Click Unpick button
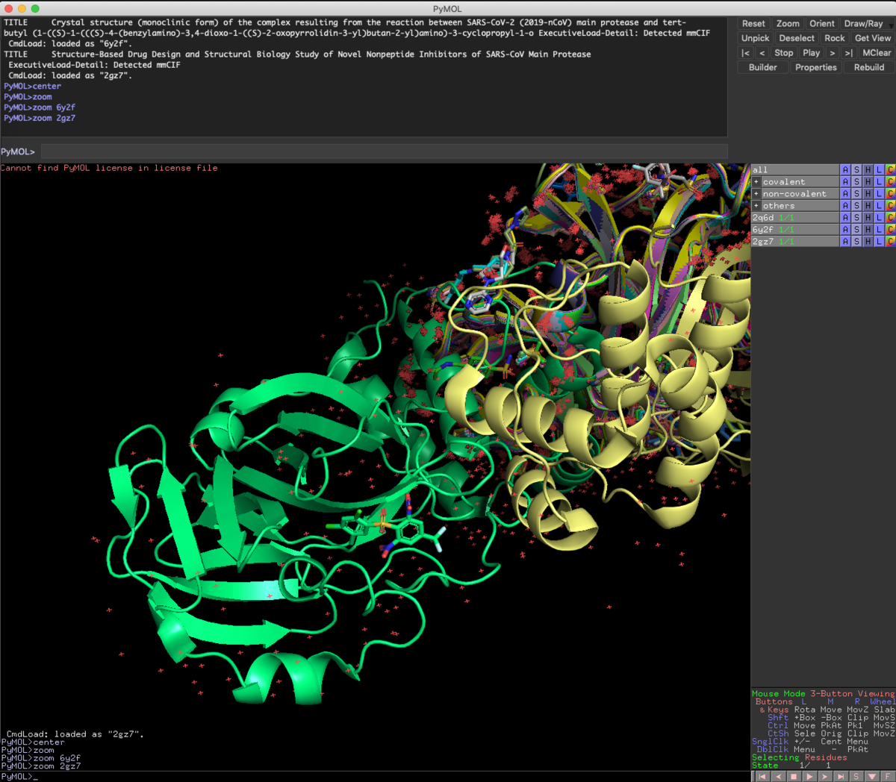Viewport: 896px width, 782px height. [755, 38]
